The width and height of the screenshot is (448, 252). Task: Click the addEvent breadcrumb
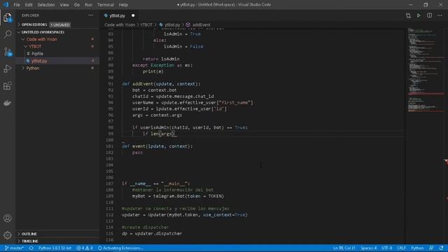coord(201,25)
